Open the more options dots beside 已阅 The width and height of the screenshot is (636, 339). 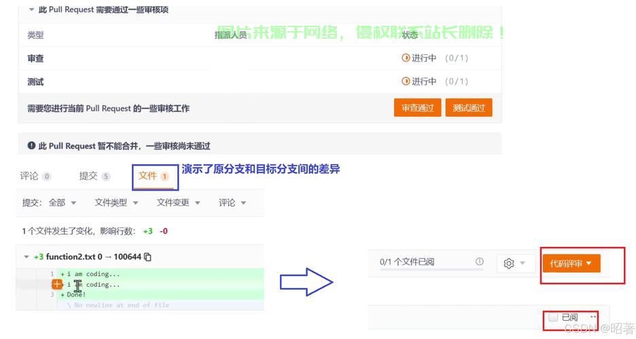[x=593, y=317]
